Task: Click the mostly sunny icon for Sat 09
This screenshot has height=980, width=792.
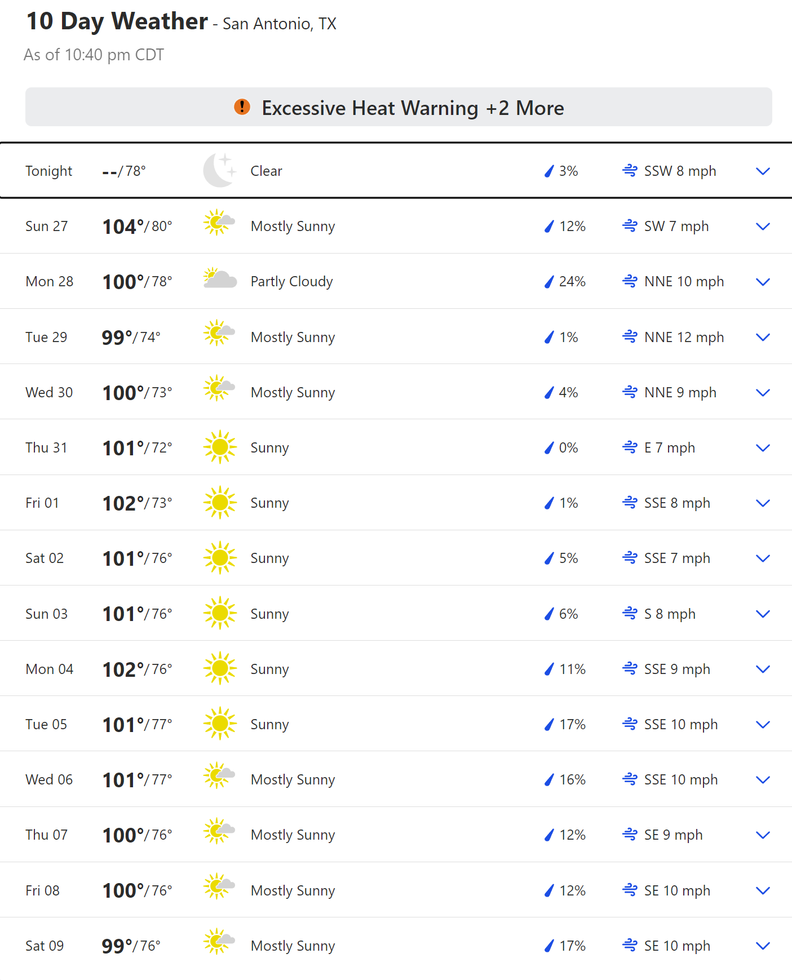Action: coord(219,942)
